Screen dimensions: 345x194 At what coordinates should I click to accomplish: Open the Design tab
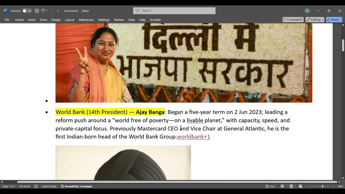pos(56,20)
